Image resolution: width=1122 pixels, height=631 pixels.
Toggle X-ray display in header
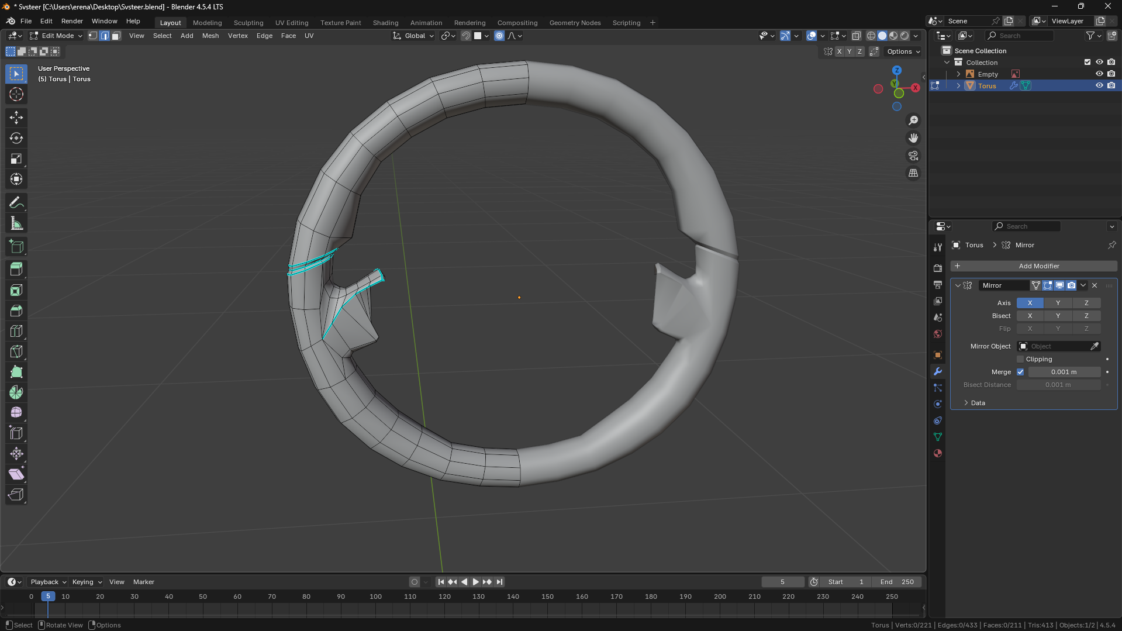coord(857,36)
